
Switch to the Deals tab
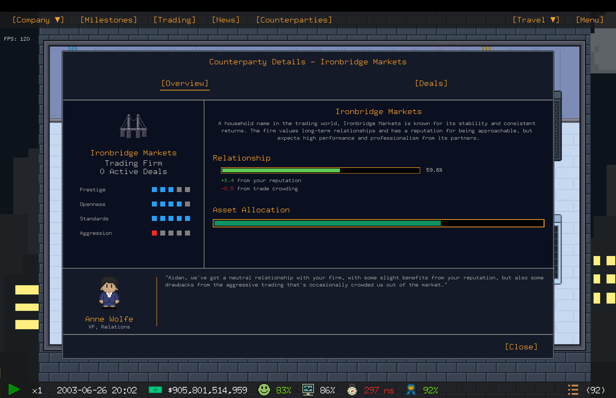[431, 83]
